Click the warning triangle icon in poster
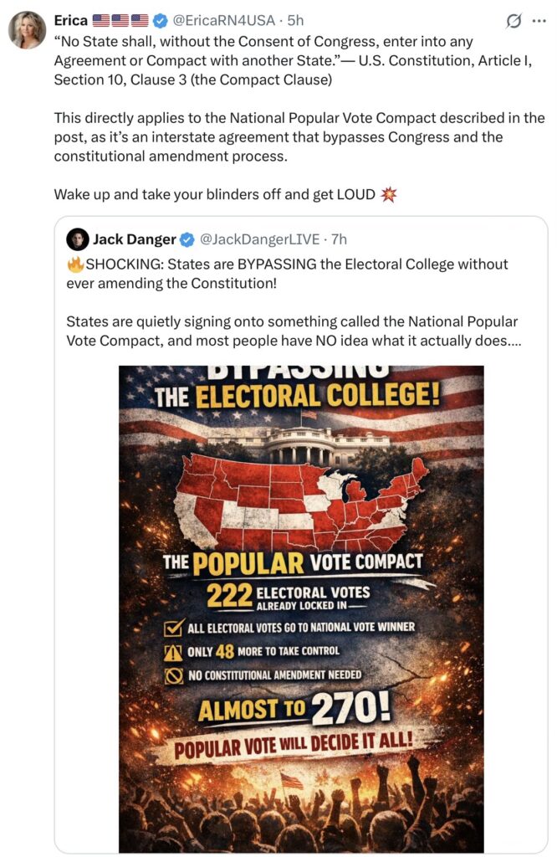557x857 pixels. (x=174, y=651)
